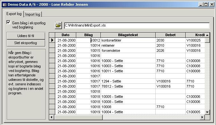Select the Export log tab
Screen dimensions: 216x125
[14, 14]
